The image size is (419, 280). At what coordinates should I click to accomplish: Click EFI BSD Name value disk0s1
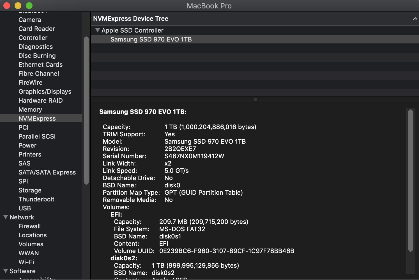click(x=170, y=236)
